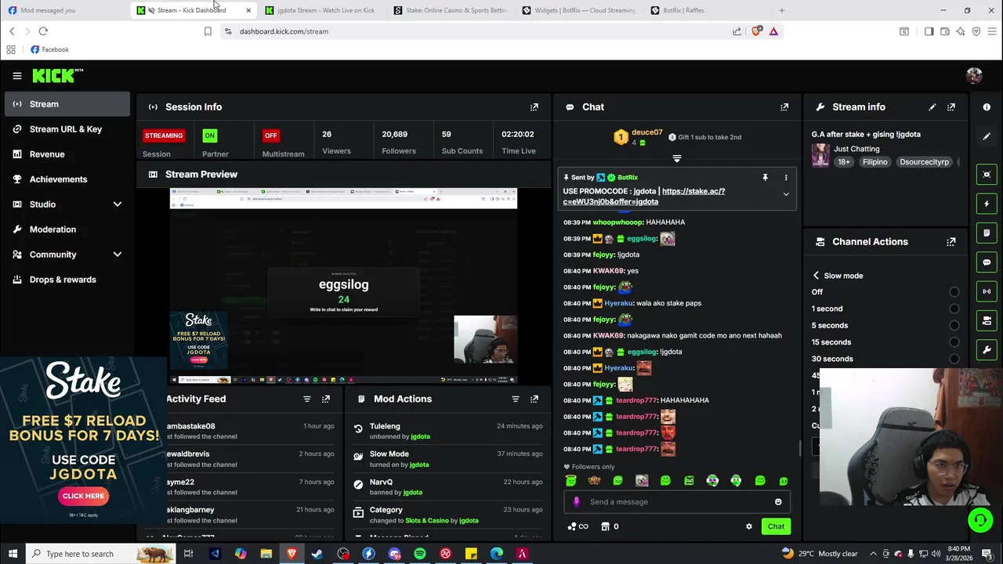Click jgdota link in Tuleleng unbanned entry
The width and height of the screenshot is (1003, 564).
click(x=420, y=436)
